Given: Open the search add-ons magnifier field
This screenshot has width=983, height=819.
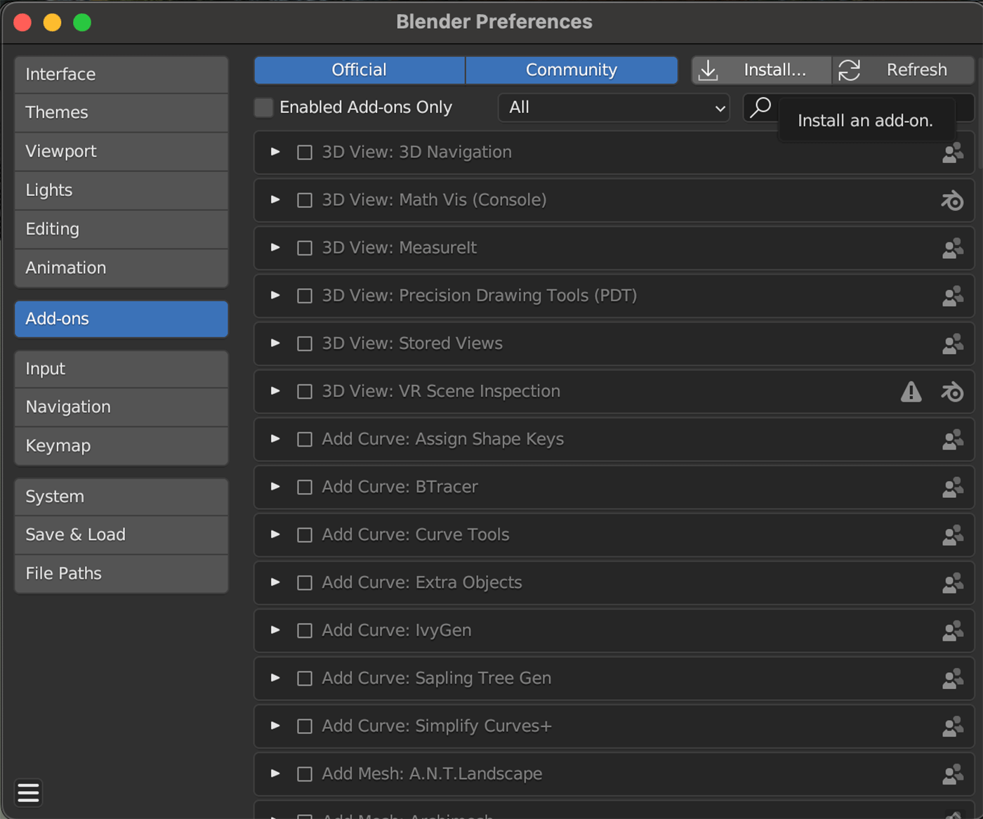Looking at the screenshot, I should coord(760,107).
